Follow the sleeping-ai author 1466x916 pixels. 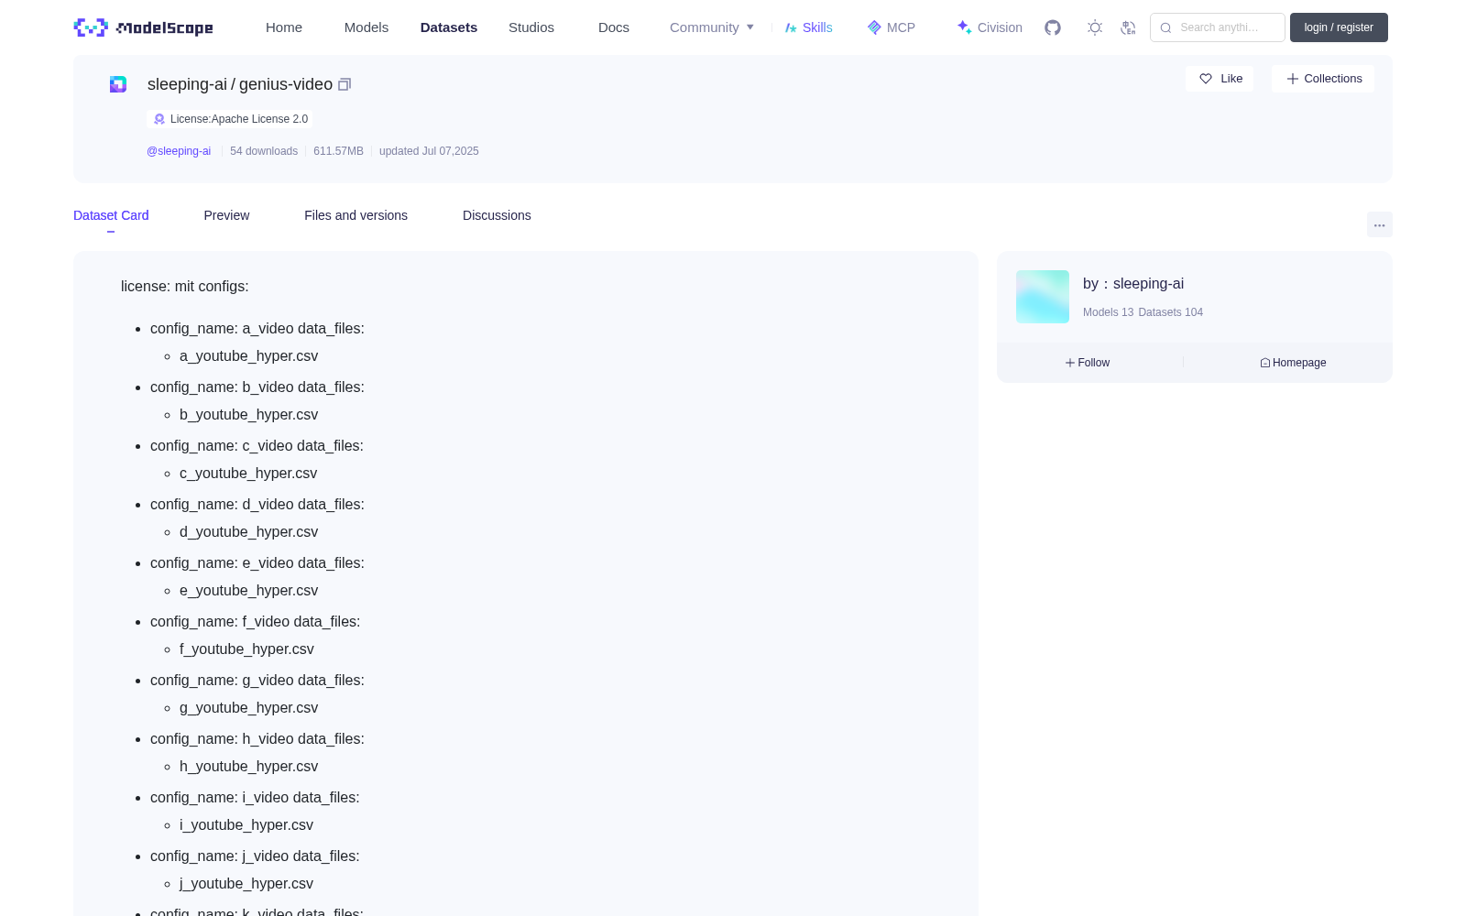[1088, 363]
